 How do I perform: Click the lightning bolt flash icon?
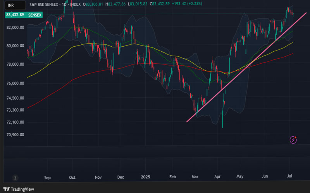(x=293, y=139)
